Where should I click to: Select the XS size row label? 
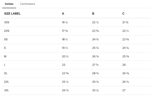tap(6, 39)
